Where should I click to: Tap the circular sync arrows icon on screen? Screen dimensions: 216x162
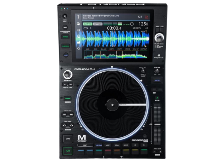pyautogui.click(x=132, y=24)
